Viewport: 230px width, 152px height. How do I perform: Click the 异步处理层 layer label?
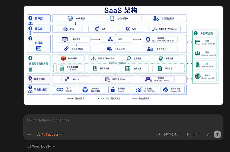point(40,79)
